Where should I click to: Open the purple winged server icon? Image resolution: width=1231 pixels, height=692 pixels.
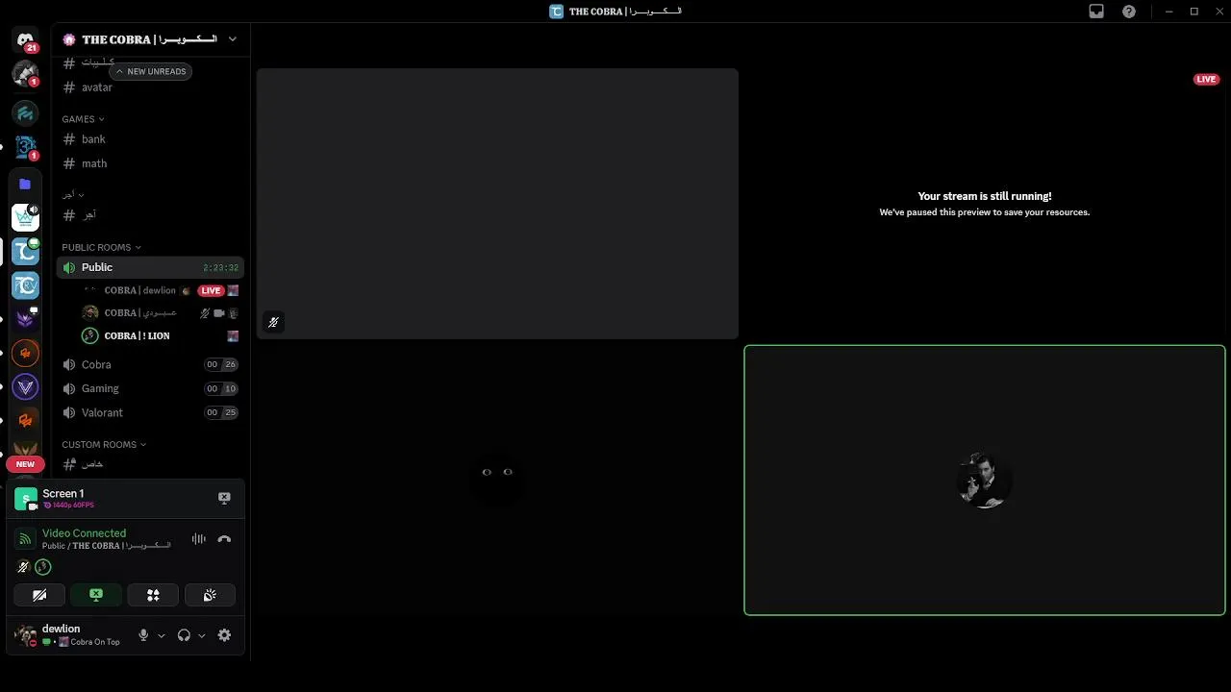pos(25,319)
